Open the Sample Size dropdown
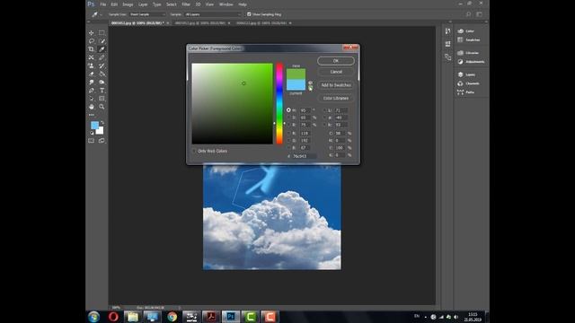The height and width of the screenshot is (323, 575). coord(147,14)
